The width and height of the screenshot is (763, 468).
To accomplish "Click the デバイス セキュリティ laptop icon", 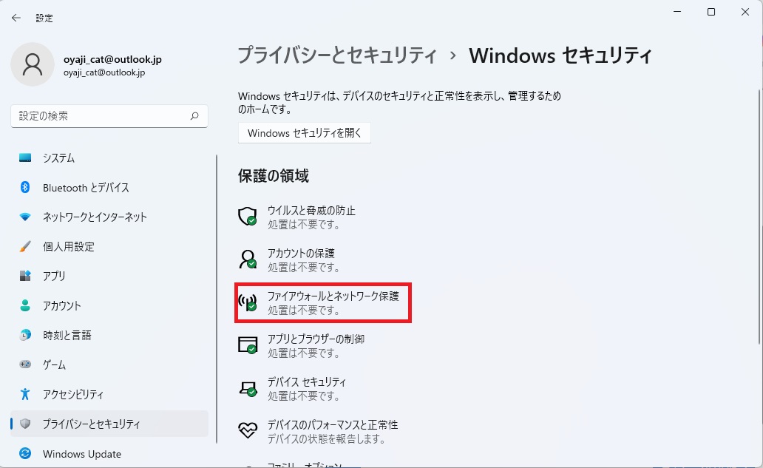I will click(248, 388).
